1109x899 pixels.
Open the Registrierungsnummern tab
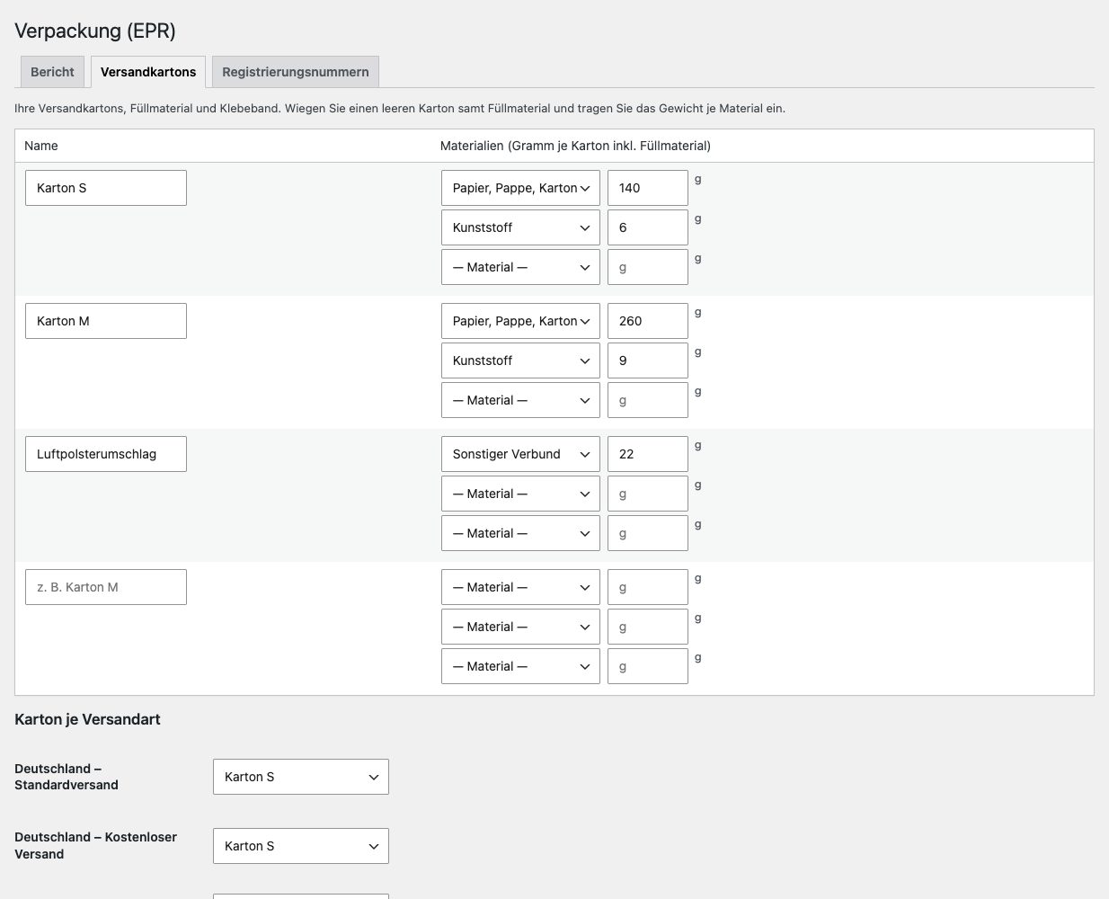click(x=296, y=72)
